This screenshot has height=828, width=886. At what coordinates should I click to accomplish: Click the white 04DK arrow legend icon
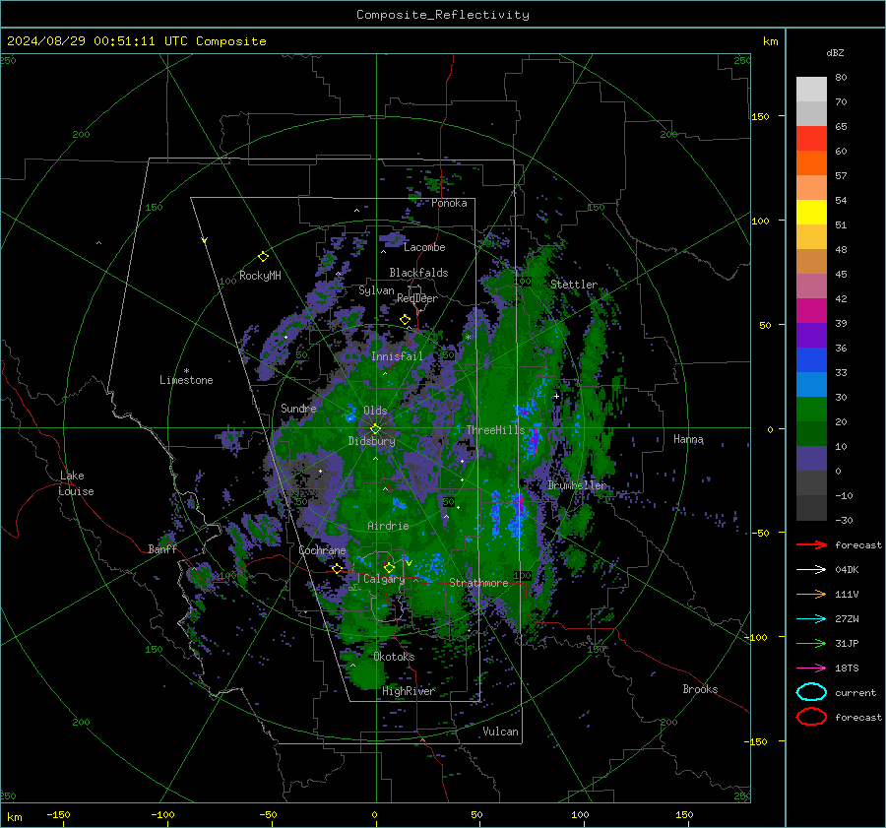coord(811,570)
